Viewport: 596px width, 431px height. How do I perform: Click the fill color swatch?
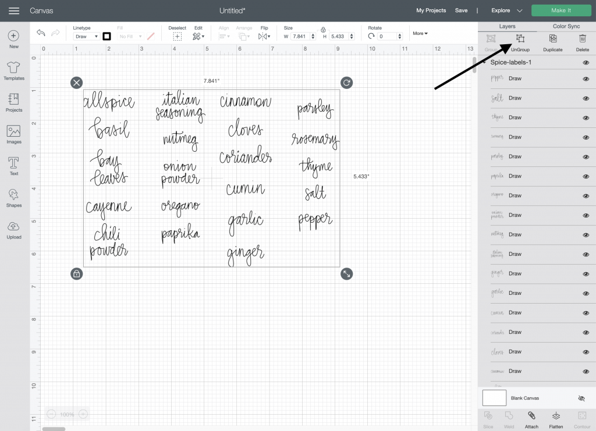tap(151, 37)
